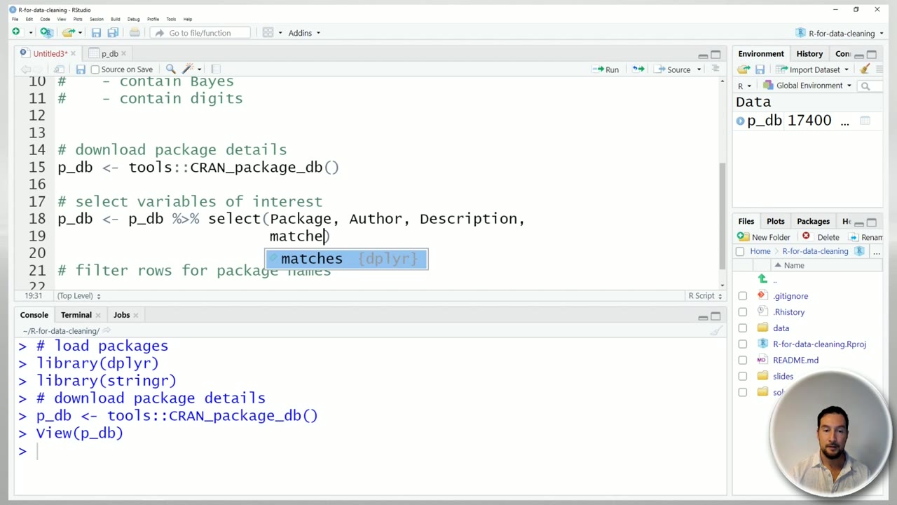Click the re-run previous code icon

[638, 69]
